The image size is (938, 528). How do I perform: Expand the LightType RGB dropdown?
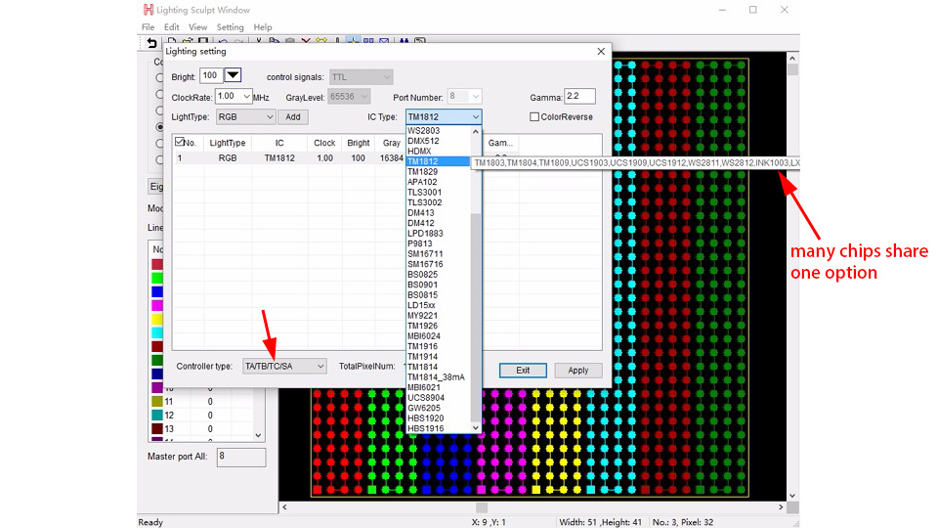245,116
